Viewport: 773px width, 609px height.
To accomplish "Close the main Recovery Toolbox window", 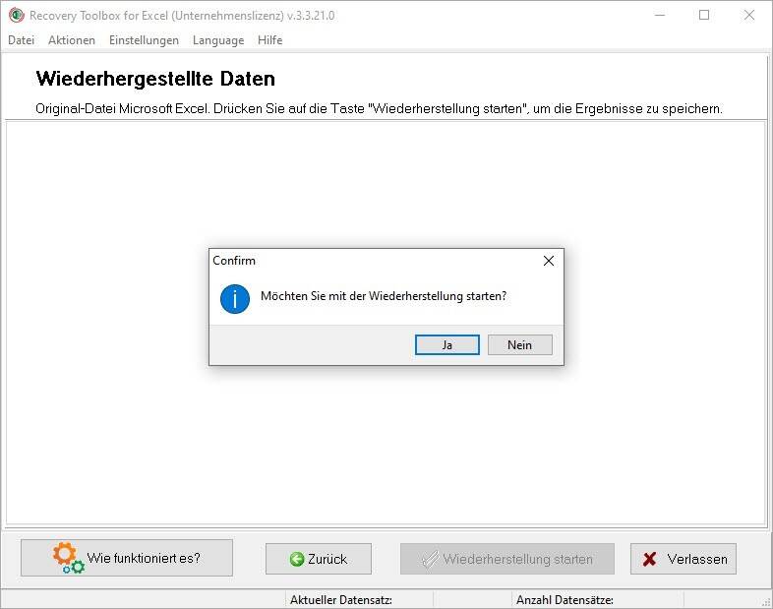I will click(749, 15).
